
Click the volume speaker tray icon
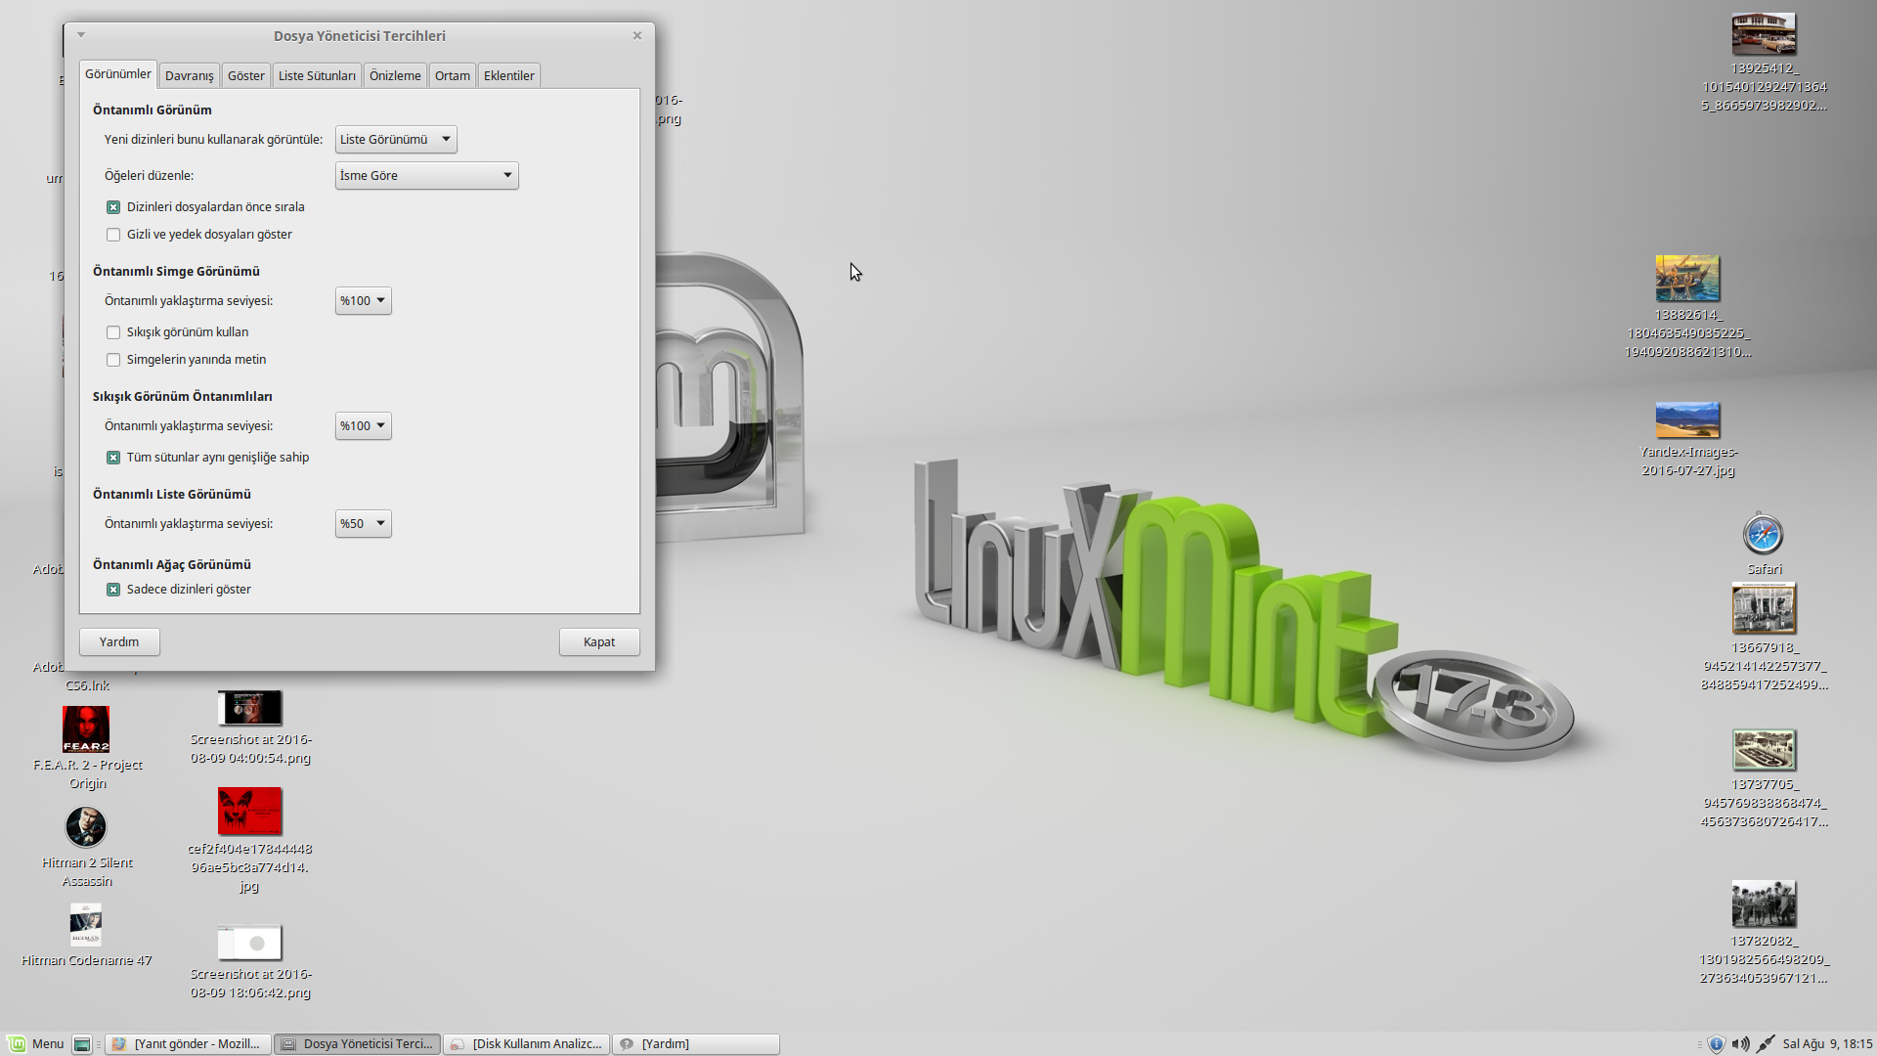point(1740,1044)
